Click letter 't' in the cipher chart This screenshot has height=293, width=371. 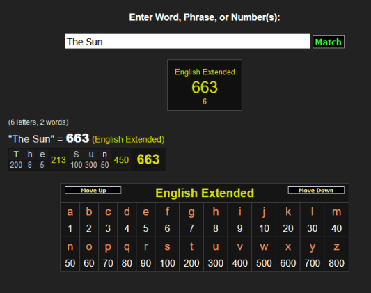(x=191, y=246)
